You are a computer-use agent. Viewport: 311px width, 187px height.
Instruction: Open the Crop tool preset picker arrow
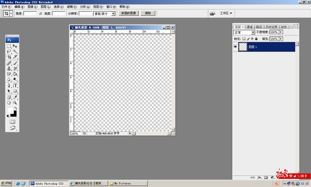point(11,14)
